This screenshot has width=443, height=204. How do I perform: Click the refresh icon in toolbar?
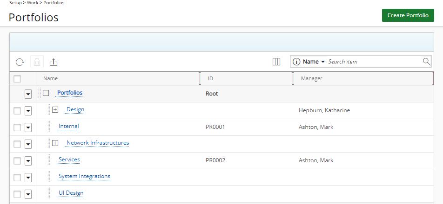[x=20, y=62]
